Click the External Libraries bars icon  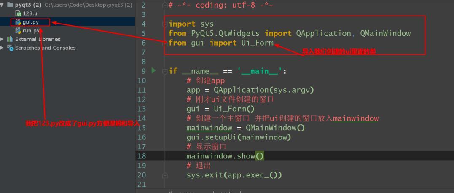pos(11,39)
